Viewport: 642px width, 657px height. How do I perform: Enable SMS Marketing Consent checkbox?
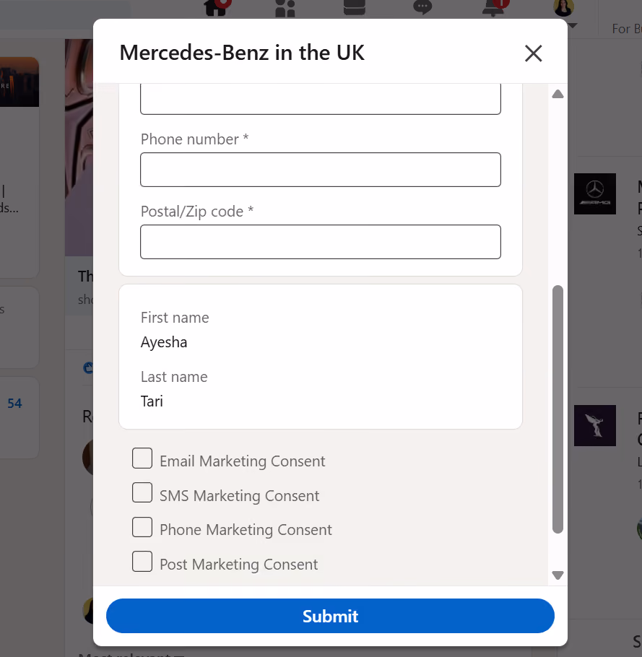tap(142, 492)
